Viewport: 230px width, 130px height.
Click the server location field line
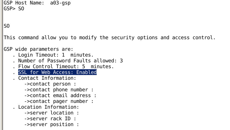click(x=51, y=113)
